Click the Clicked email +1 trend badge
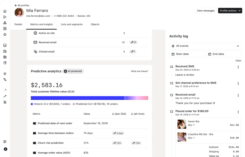Image resolution: width=245 pixels, height=157 pixels. [133, 52]
